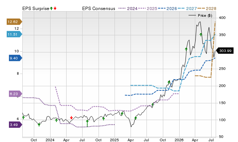The image size is (238, 142).
Task: Click the 8 label on the EPS axis
Action: 18,74
